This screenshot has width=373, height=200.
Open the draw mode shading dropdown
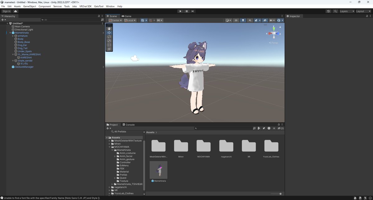[228, 20]
